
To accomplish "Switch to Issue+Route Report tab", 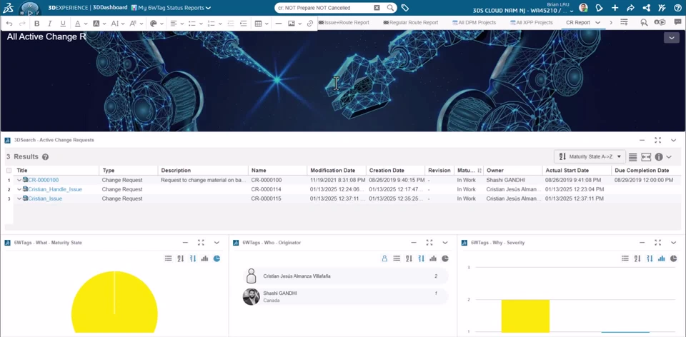I will [344, 22].
